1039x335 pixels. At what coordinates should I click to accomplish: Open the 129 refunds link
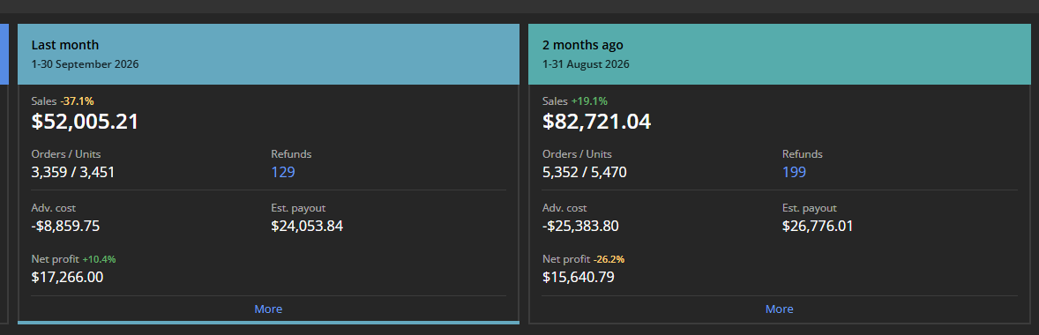pyautogui.click(x=283, y=173)
